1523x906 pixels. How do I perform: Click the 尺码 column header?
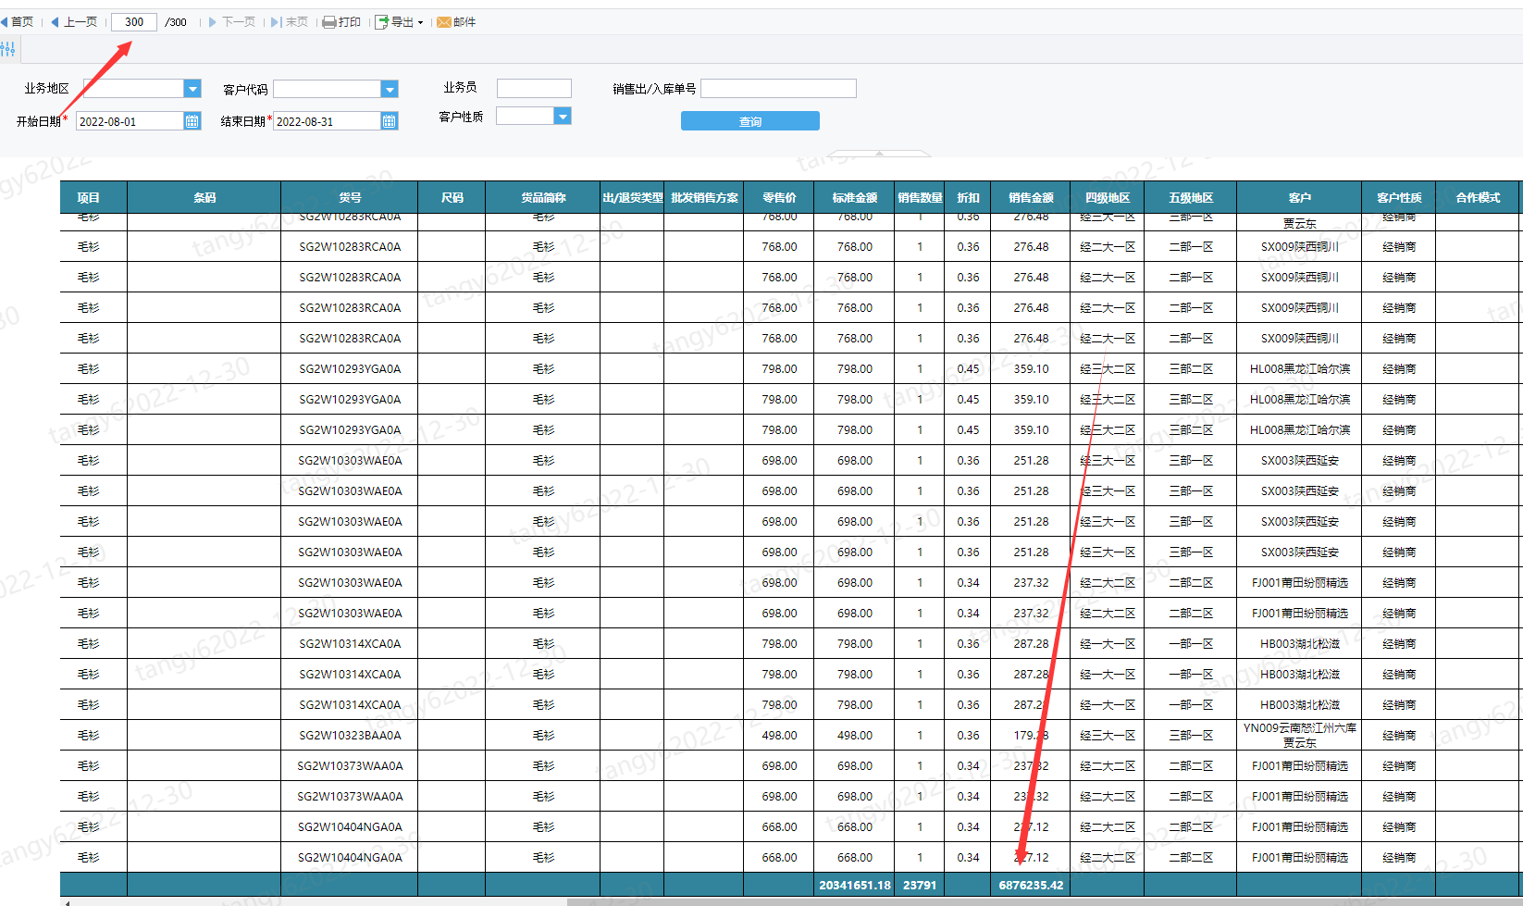pos(452,197)
